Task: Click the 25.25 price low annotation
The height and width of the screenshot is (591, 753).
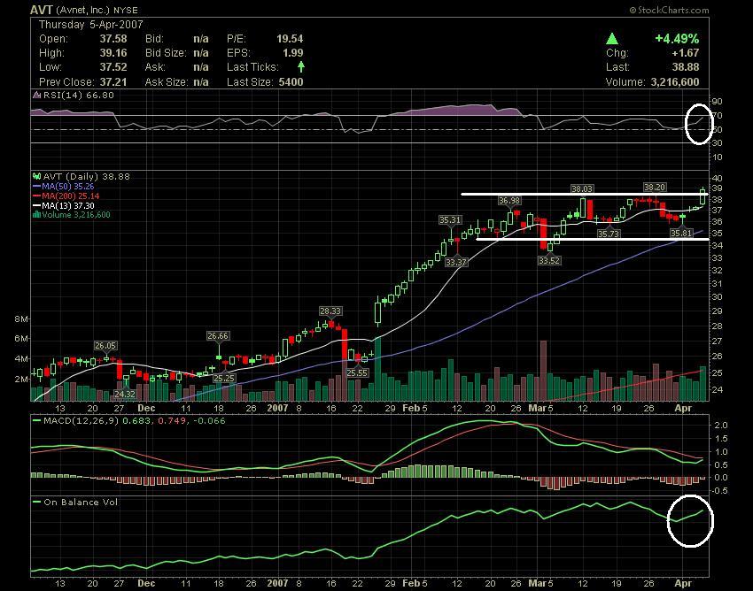Action: pos(224,378)
